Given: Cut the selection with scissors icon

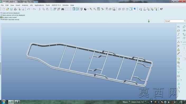Looking at the screenshot, I should (40, 9).
